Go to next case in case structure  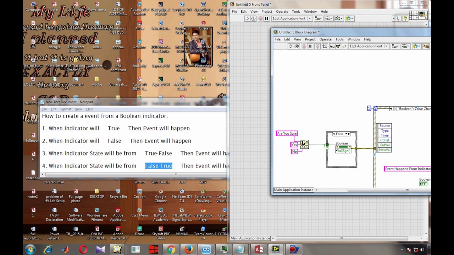[x=349, y=134]
